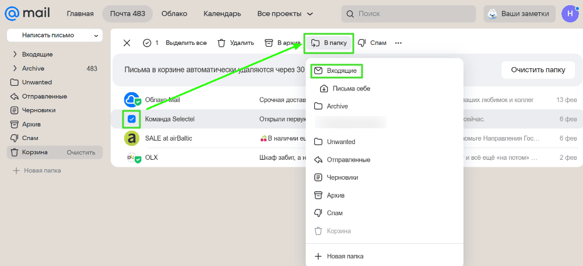This screenshot has width=583, height=266.
Task: Click the archive box icon in toolbar
Action: coord(269,43)
